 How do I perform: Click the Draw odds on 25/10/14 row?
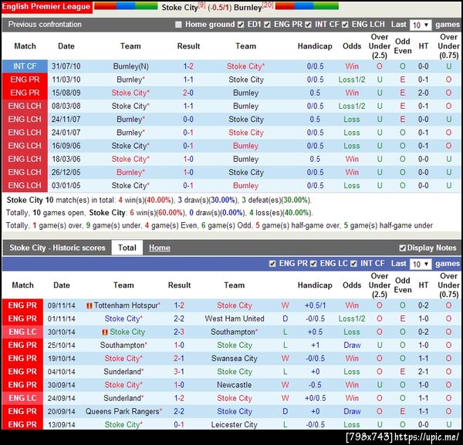coord(352,345)
